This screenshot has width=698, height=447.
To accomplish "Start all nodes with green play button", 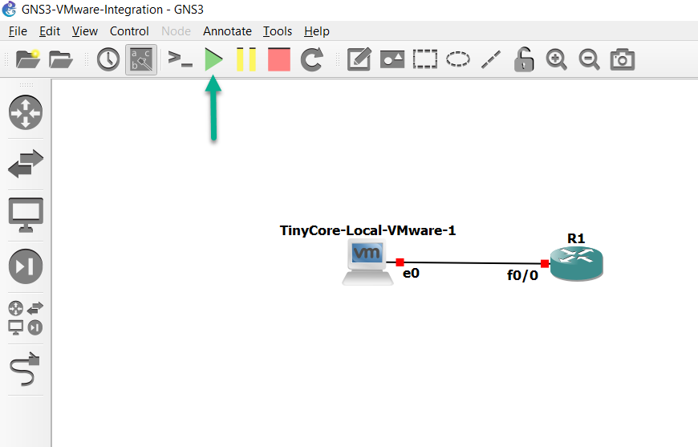I will (x=213, y=59).
